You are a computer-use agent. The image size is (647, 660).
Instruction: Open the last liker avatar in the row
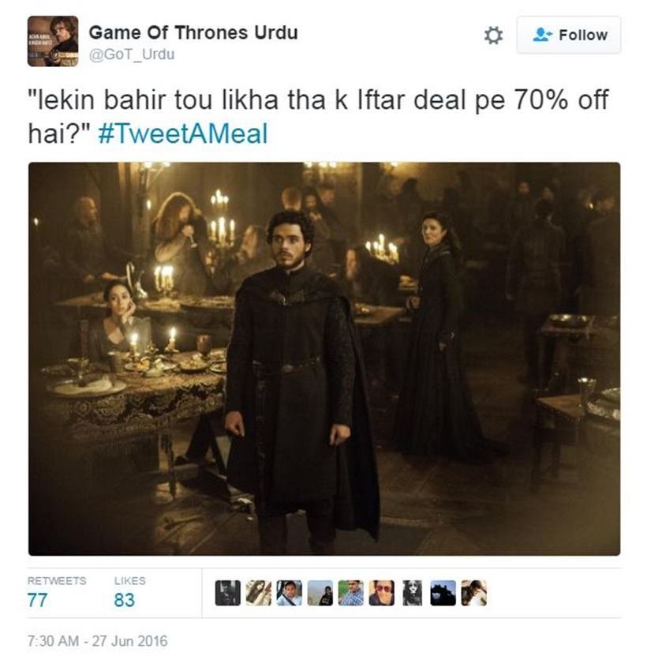coord(474,593)
